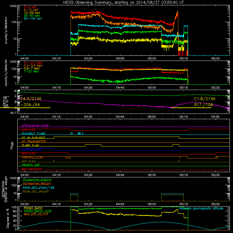Select the green 'DECIMATION_ENERGY' legend label

coord(37,180)
